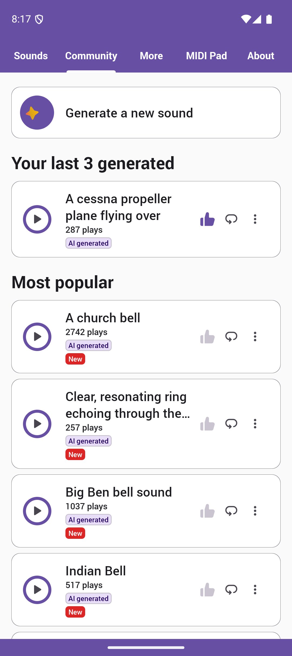The height and width of the screenshot is (656, 292).
Task: Play the church bell sound
Action: coord(37,337)
